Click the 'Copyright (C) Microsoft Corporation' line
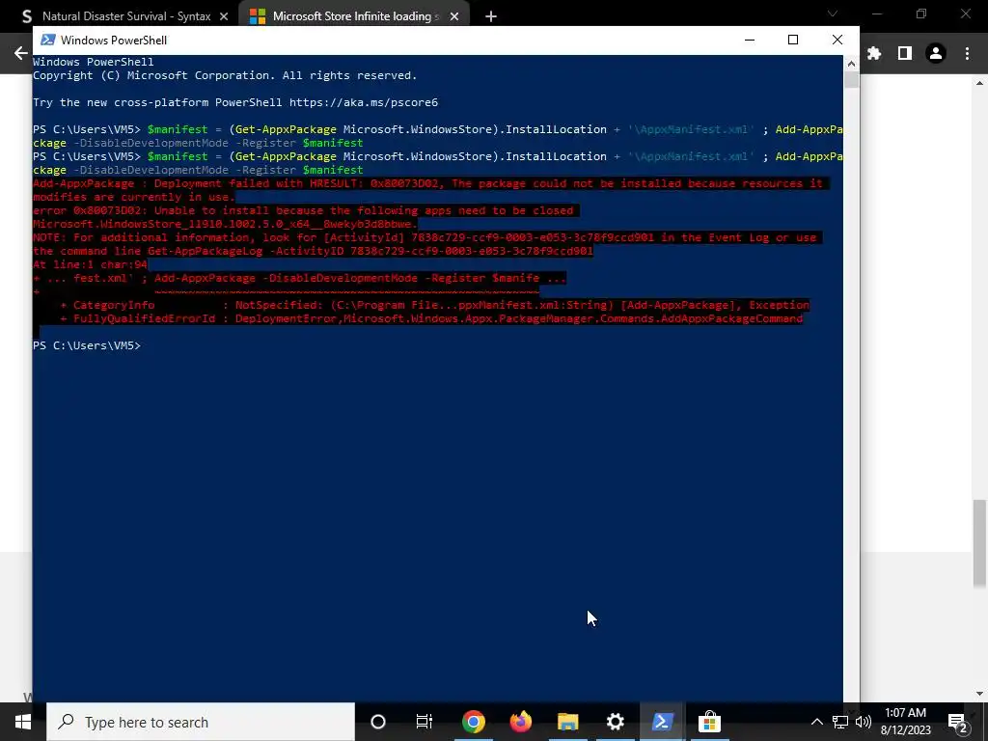The height and width of the screenshot is (741, 988). pos(225,75)
